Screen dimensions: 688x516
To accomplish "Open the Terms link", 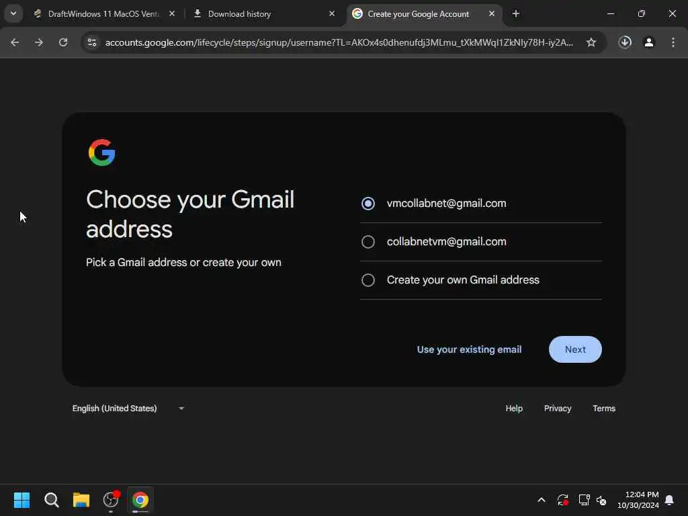I will (x=604, y=408).
